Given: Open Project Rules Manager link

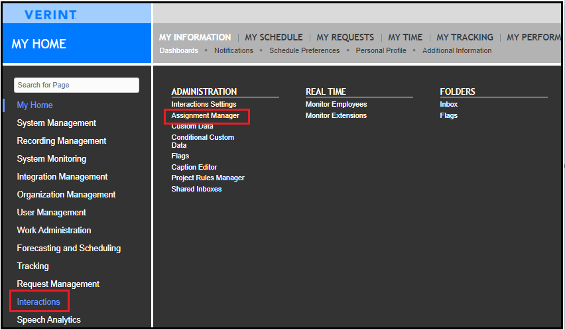Looking at the screenshot, I should (x=208, y=178).
